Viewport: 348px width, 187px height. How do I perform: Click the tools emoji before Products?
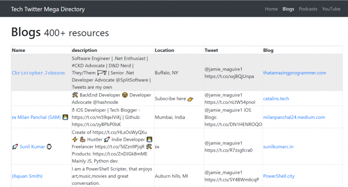click(x=149, y=146)
